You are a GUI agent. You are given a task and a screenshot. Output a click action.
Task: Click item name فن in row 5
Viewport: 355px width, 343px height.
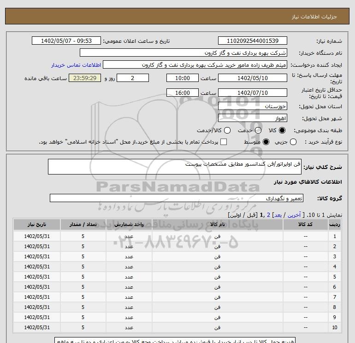pos(217,277)
